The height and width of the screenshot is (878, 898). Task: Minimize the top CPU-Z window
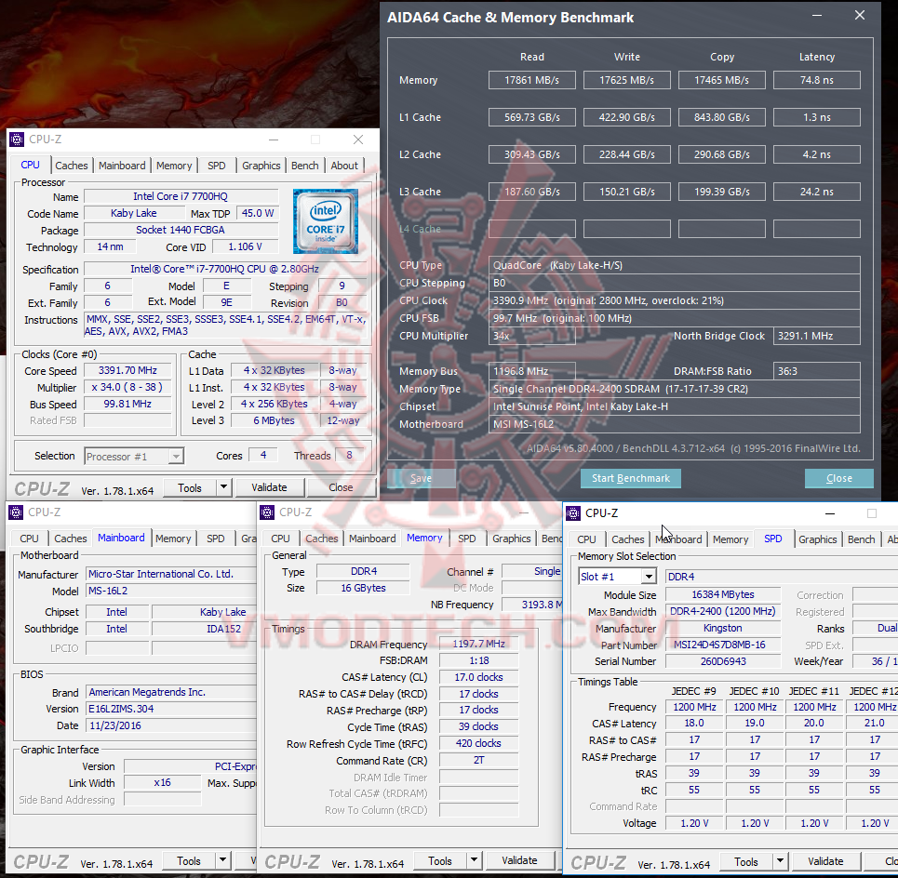click(x=274, y=140)
